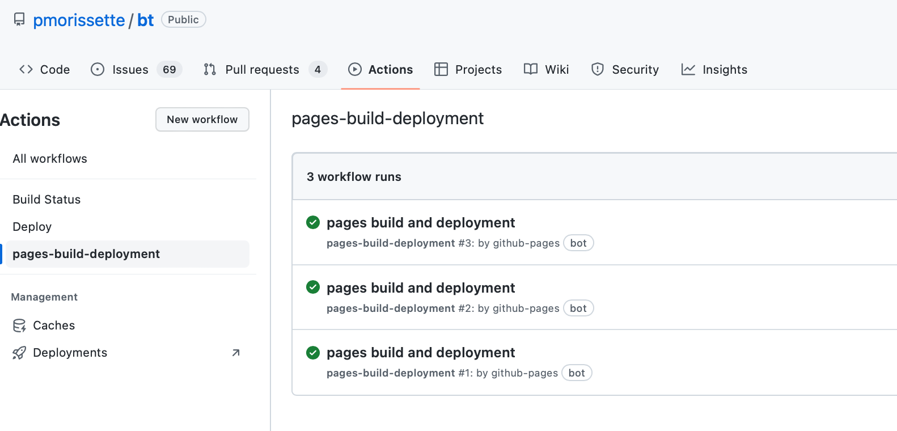Open the Insights tab
Viewport: 897px width, 431px height.
pos(714,69)
